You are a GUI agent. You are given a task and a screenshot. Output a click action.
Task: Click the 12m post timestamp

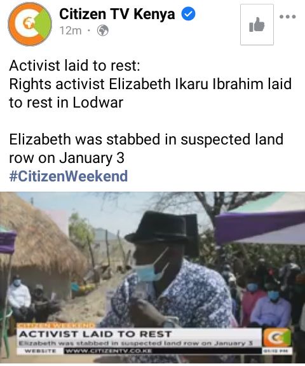click(x=71, y=31)
